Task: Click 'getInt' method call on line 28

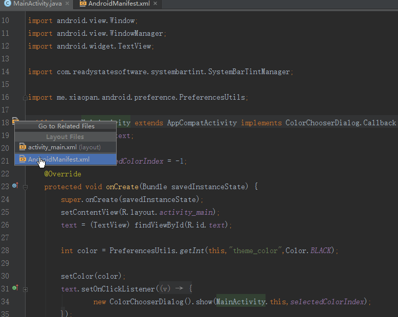Action: pyautogui.click(x=192, y=251)
